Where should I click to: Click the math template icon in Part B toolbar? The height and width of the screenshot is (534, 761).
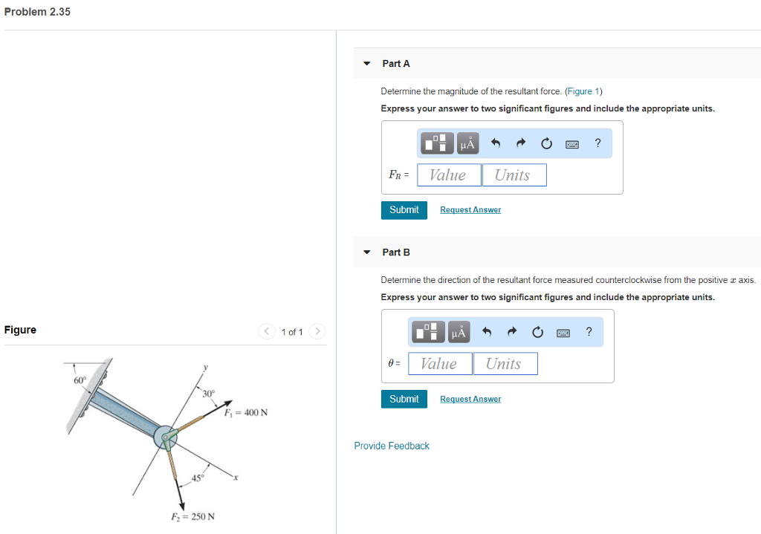427,331
